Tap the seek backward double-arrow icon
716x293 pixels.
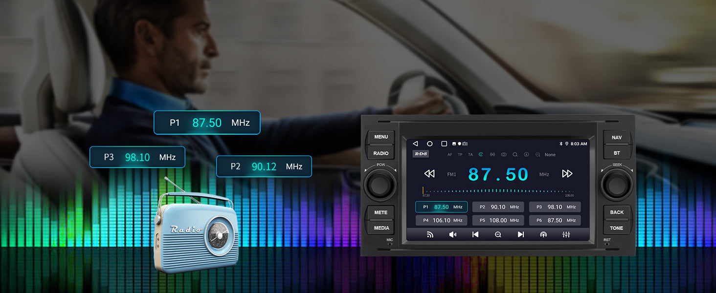pyautogui.click(x=429, y=174)
